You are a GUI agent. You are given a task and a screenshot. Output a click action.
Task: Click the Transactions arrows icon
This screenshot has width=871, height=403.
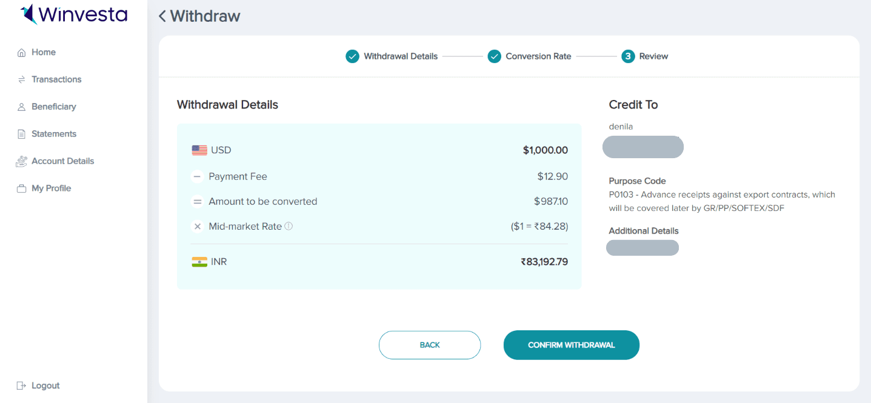tap(22, 79)
